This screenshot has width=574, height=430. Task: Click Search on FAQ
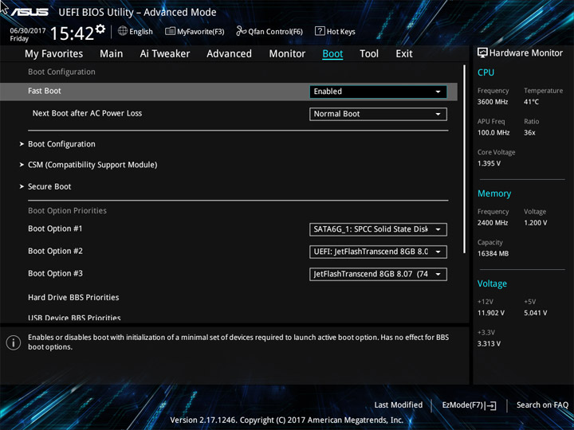pos(542,405)
